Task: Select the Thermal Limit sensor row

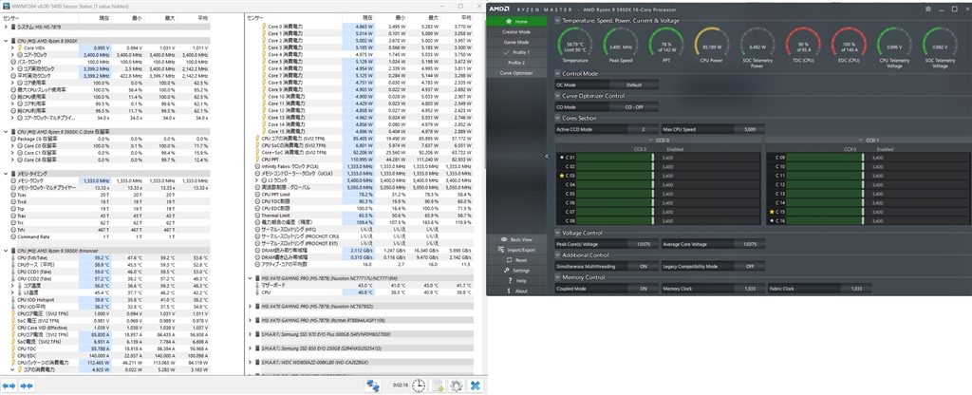Action: tap(364, 215)
